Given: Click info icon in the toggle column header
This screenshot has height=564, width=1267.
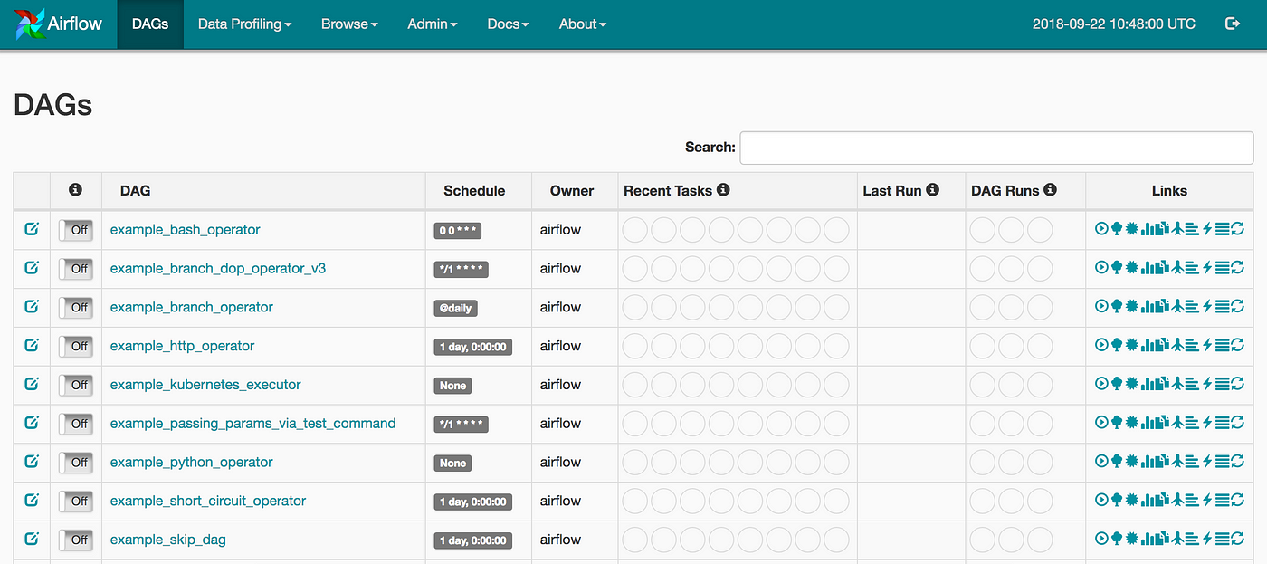Looking at the screenshot, I should point(75,189).
